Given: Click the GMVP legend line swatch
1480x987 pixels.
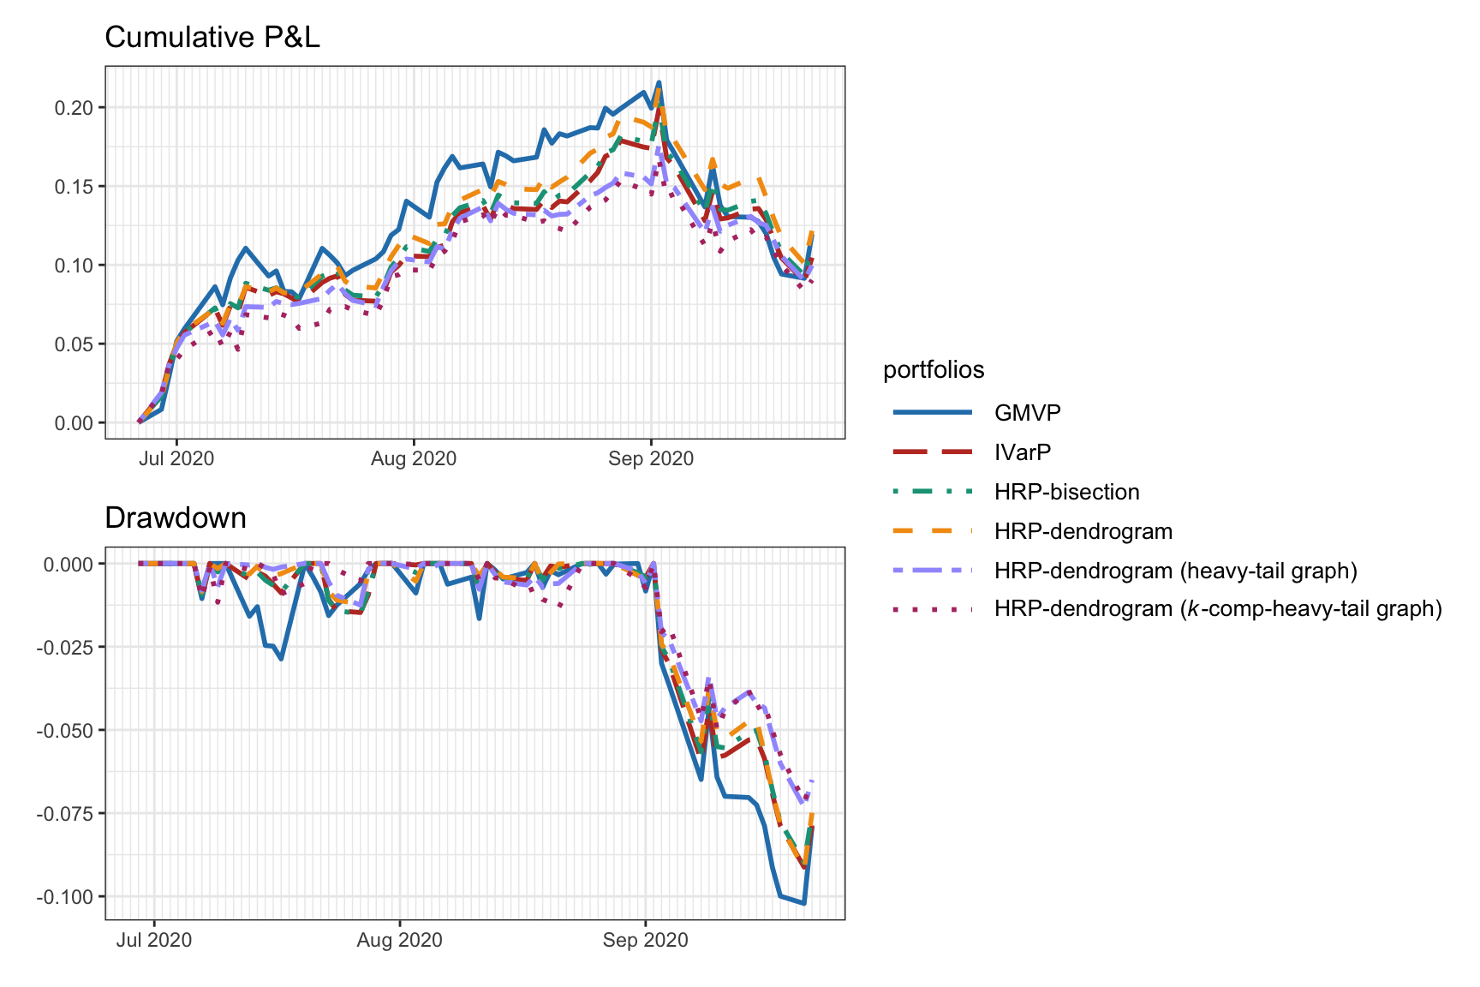Looking at the screenshot, I should (933, 413).
